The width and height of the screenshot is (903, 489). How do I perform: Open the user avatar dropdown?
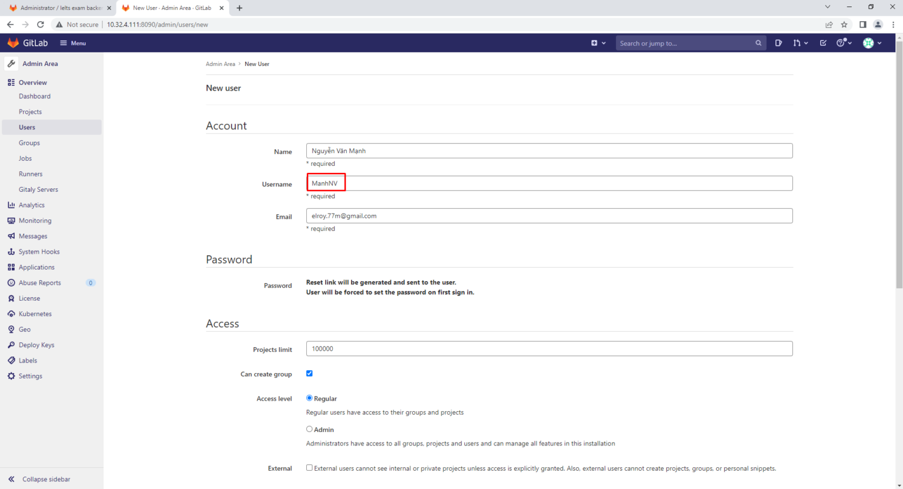(x=872, y=43)
